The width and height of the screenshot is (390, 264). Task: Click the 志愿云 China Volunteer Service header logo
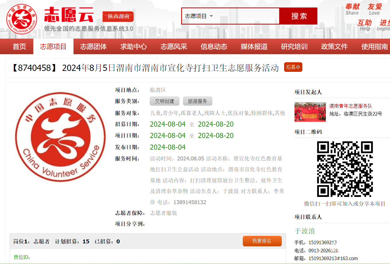click(x=51, y=19)
